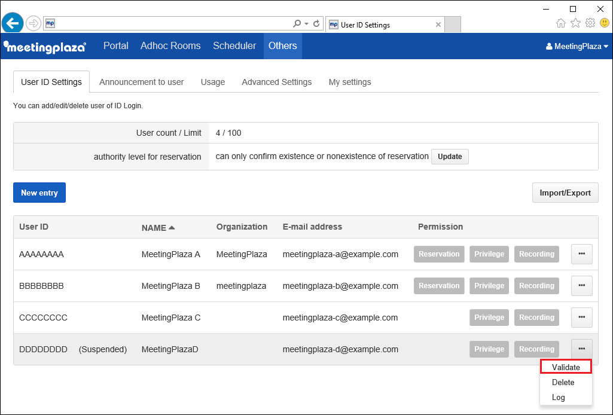Switch to Announcement to user tab
The width and height of the screenshot is (613, 415).
[142, 82]
